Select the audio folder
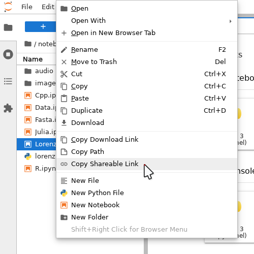Viewport: 254px width, 254px height. 37,71
